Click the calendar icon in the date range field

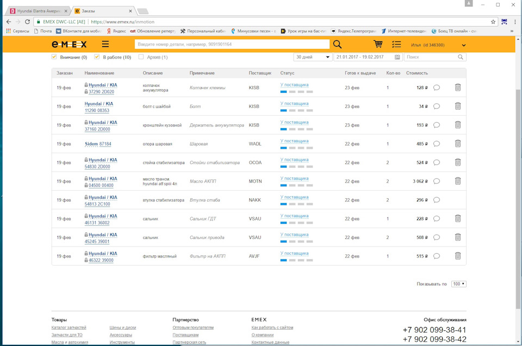click(397, 57)
